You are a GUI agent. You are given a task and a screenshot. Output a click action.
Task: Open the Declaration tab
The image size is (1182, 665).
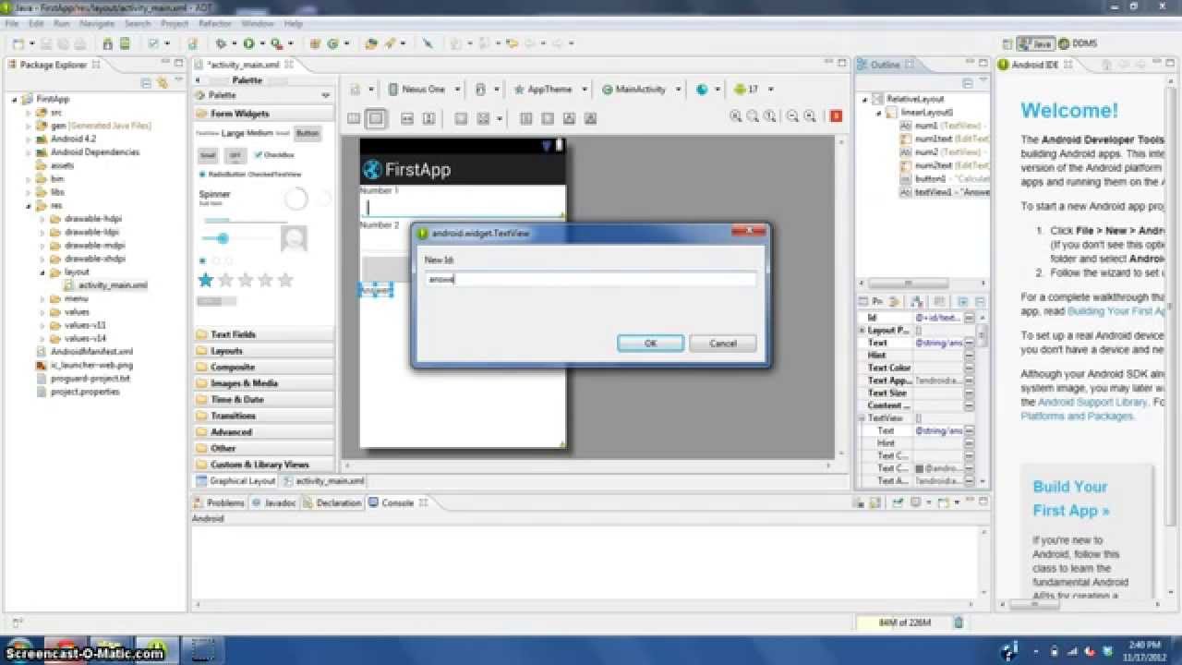(x=332, y=502)
